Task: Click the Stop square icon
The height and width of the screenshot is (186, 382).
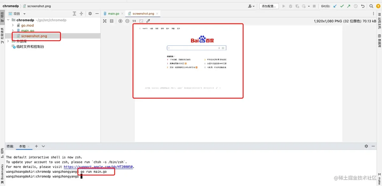Action: click(x=314, y=6)
